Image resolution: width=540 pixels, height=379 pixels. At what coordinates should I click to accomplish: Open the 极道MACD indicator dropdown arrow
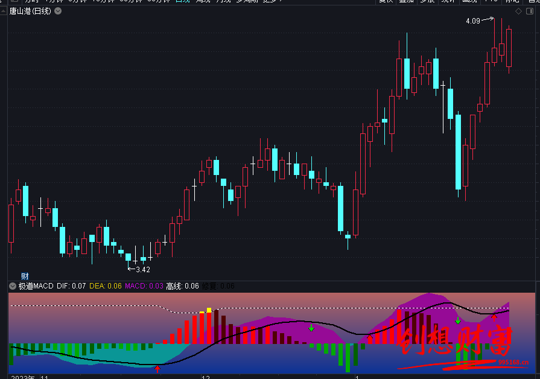[13, 286]
